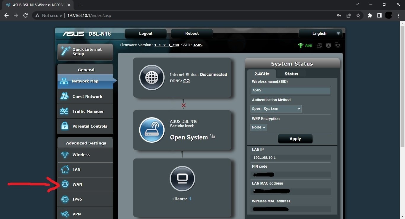
Task: Open the tab search chevron
Action: (x=357, y=4)
